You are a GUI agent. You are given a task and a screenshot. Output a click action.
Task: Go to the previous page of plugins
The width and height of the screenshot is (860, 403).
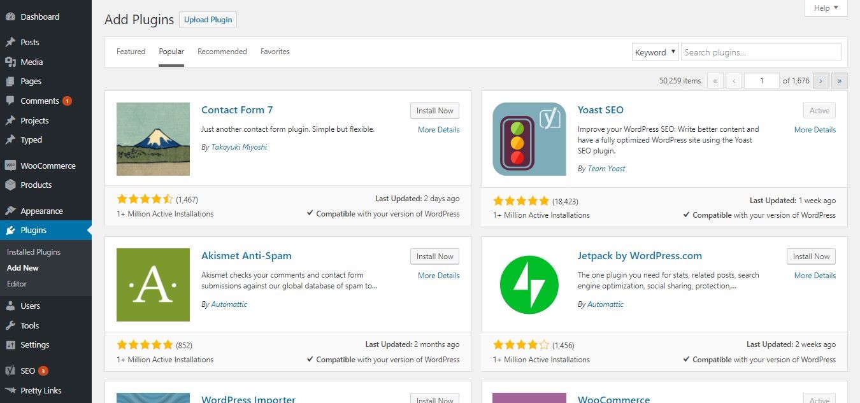(734, 81)
